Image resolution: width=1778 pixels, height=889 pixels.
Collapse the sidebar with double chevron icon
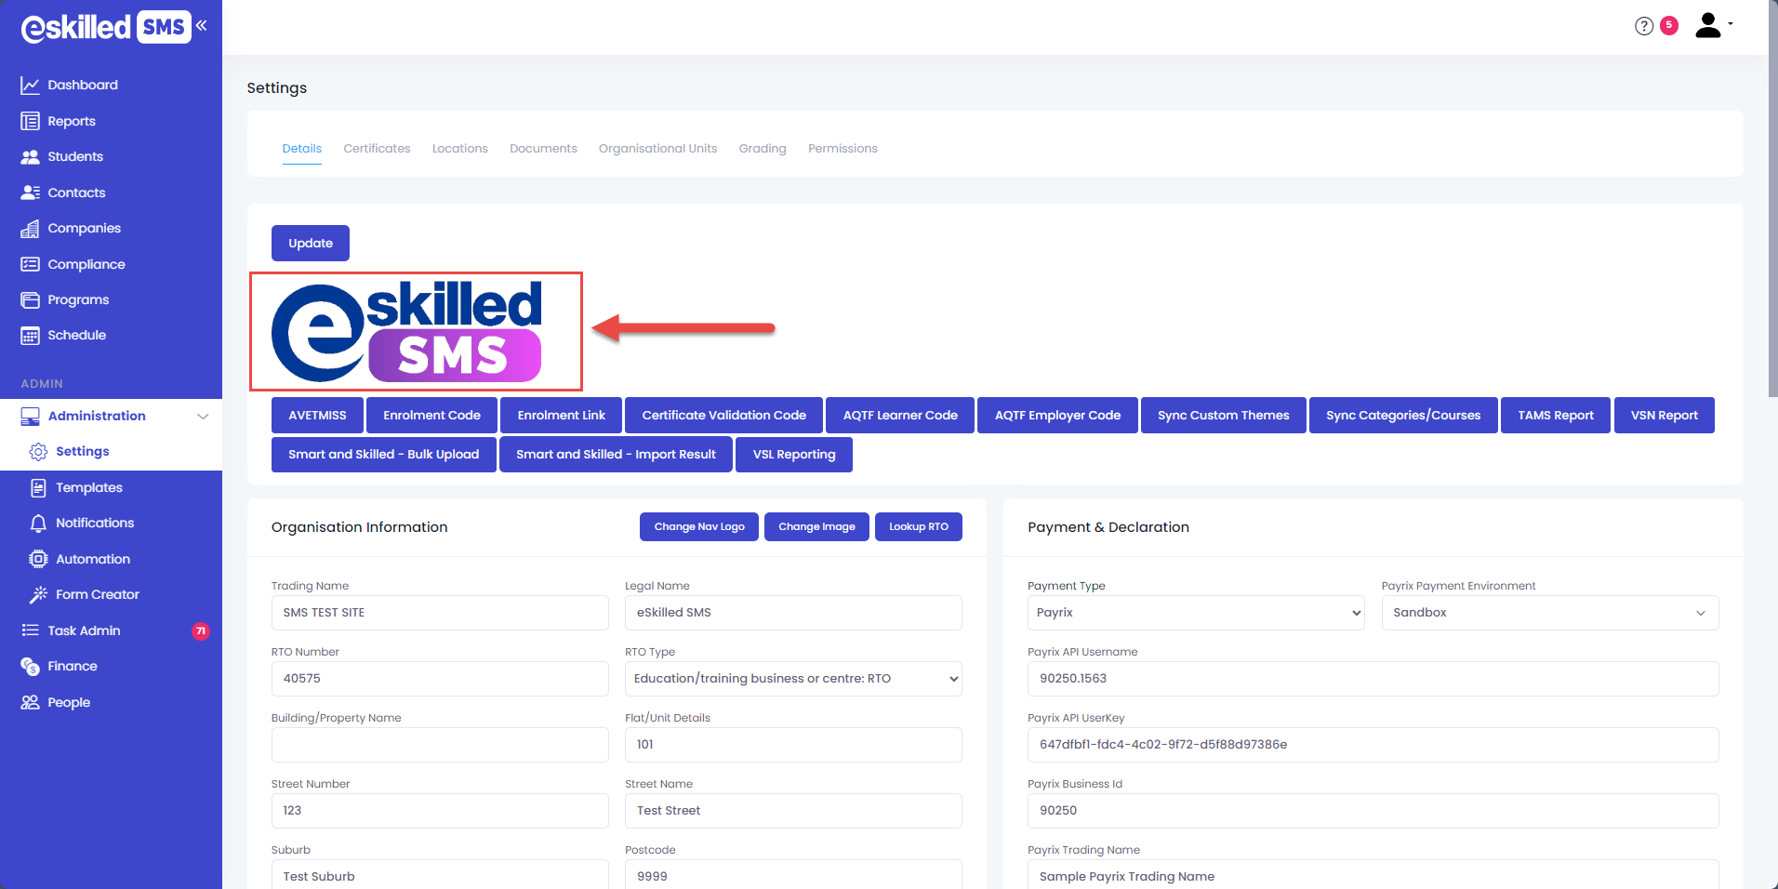(x=202, y=26)
